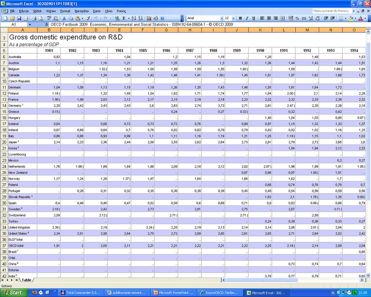Select row header 20 for Japan

click(4, 142)
